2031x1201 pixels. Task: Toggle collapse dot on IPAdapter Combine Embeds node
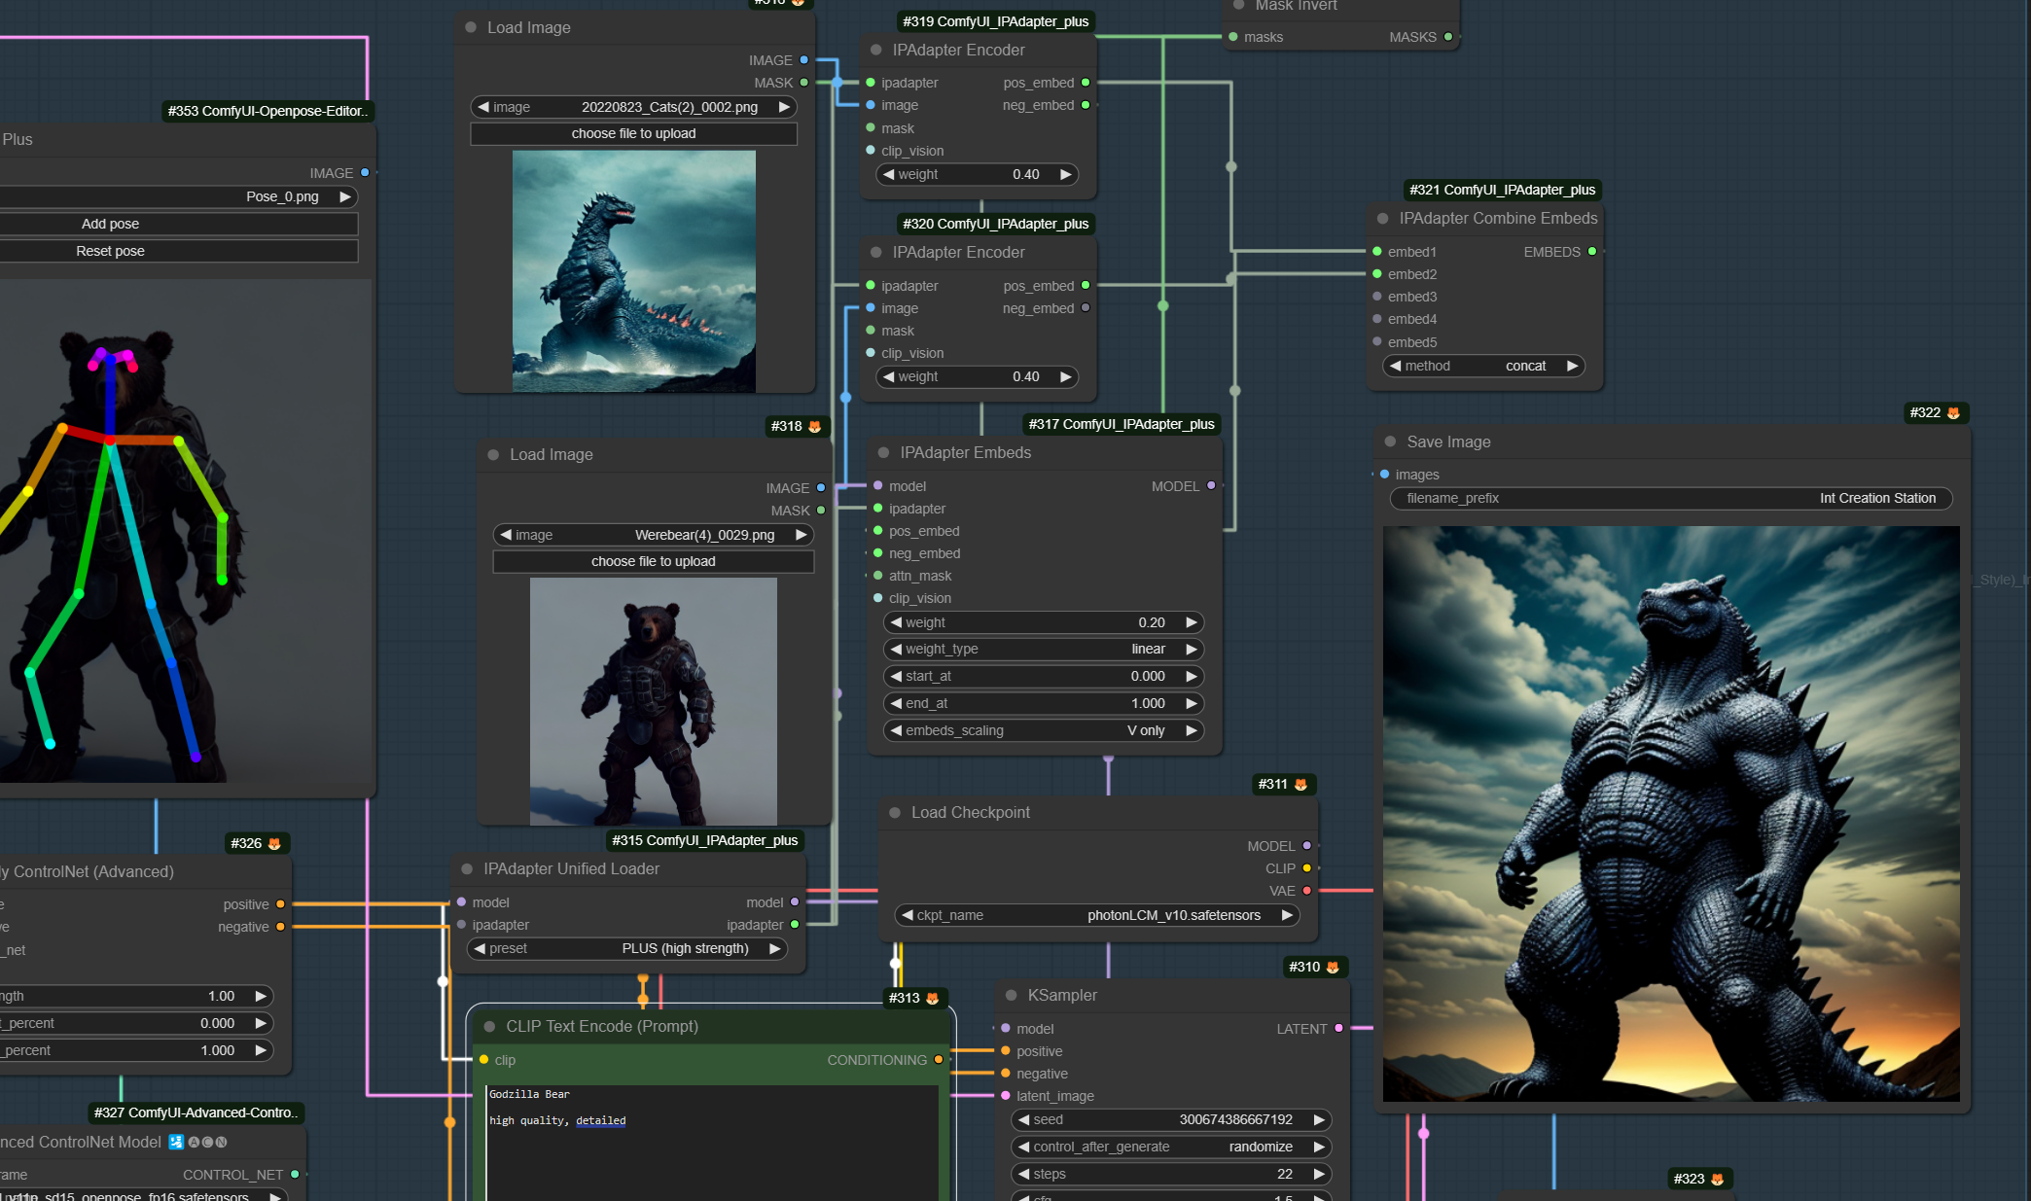1382,219
